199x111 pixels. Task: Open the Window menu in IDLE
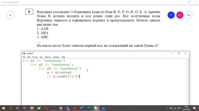point(56,57)
